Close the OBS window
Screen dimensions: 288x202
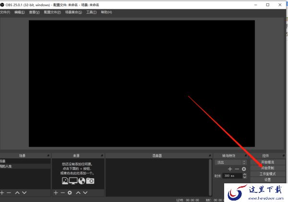[x=280, y=5]
